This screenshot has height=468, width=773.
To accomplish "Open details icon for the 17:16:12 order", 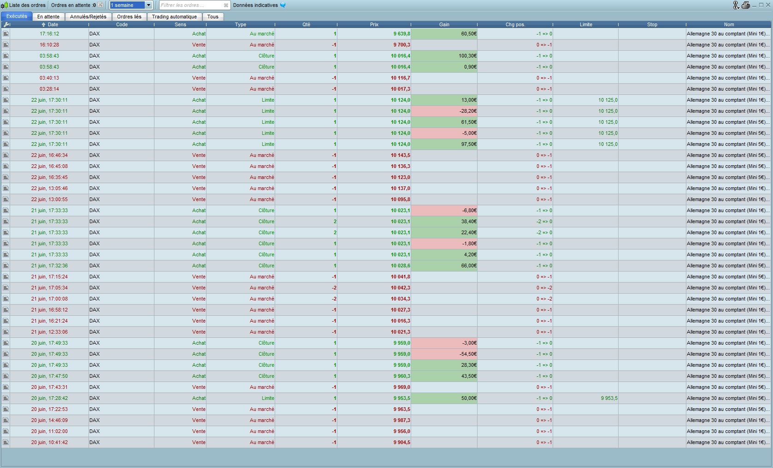I will click(x=6, y=34).
